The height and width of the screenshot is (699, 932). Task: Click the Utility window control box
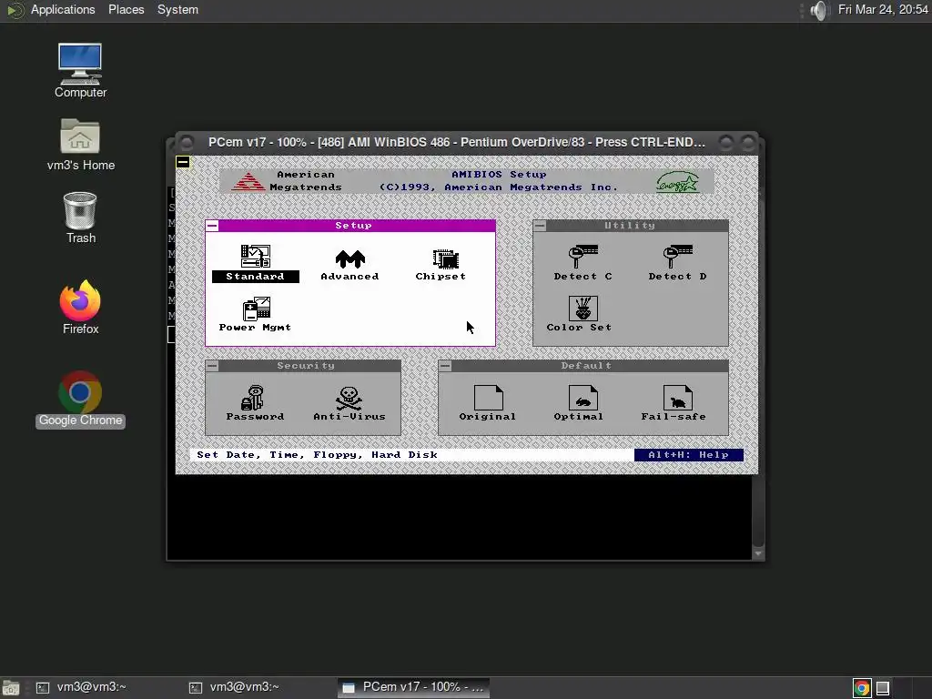point(540,226)
